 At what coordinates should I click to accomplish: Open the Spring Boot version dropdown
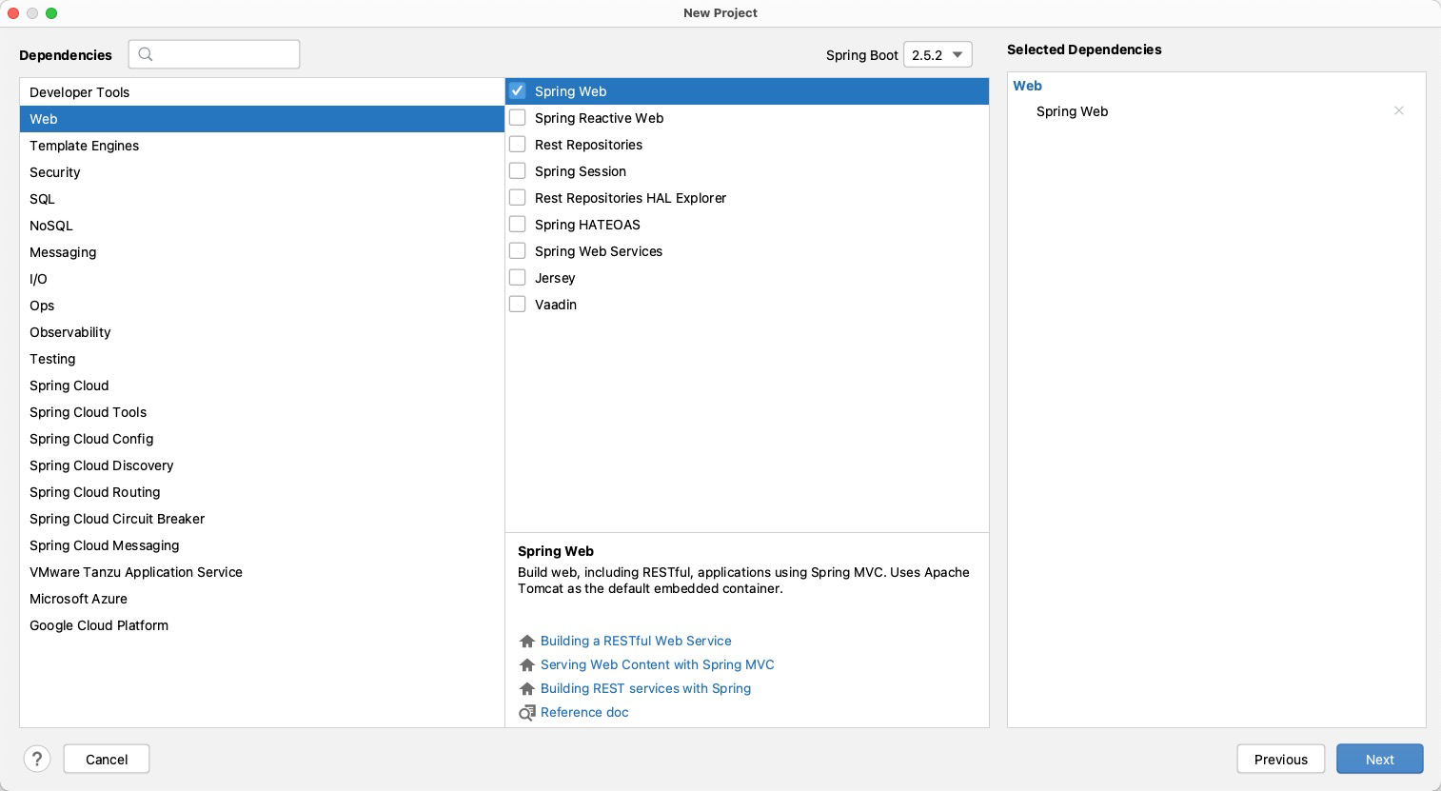click(938, 55)
